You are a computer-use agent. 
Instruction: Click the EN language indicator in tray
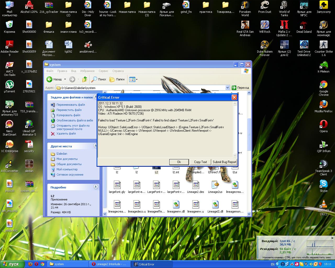click(x=272, y=264)
